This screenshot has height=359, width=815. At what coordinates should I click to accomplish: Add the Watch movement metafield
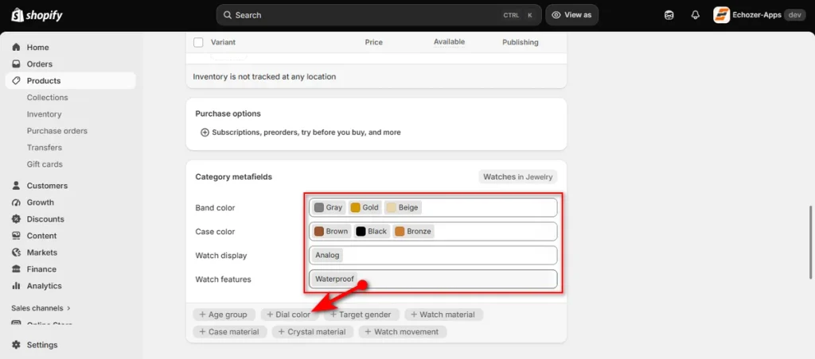(x=402, y=331)
